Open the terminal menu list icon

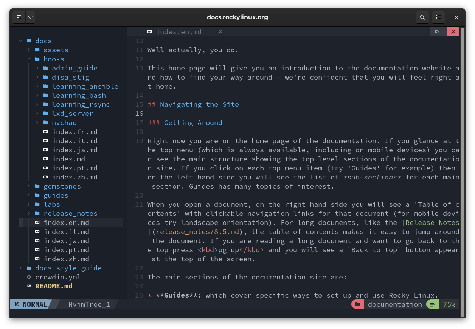point(438,17)
